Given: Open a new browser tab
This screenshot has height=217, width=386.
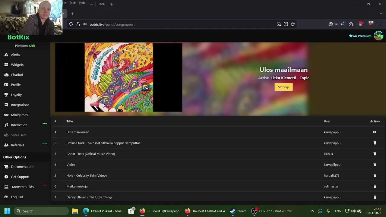Looking at the screenshot, I should (72, 14).
